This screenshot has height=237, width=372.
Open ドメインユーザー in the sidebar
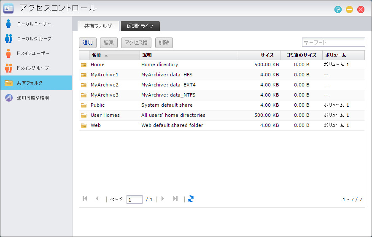pos(36,54)
